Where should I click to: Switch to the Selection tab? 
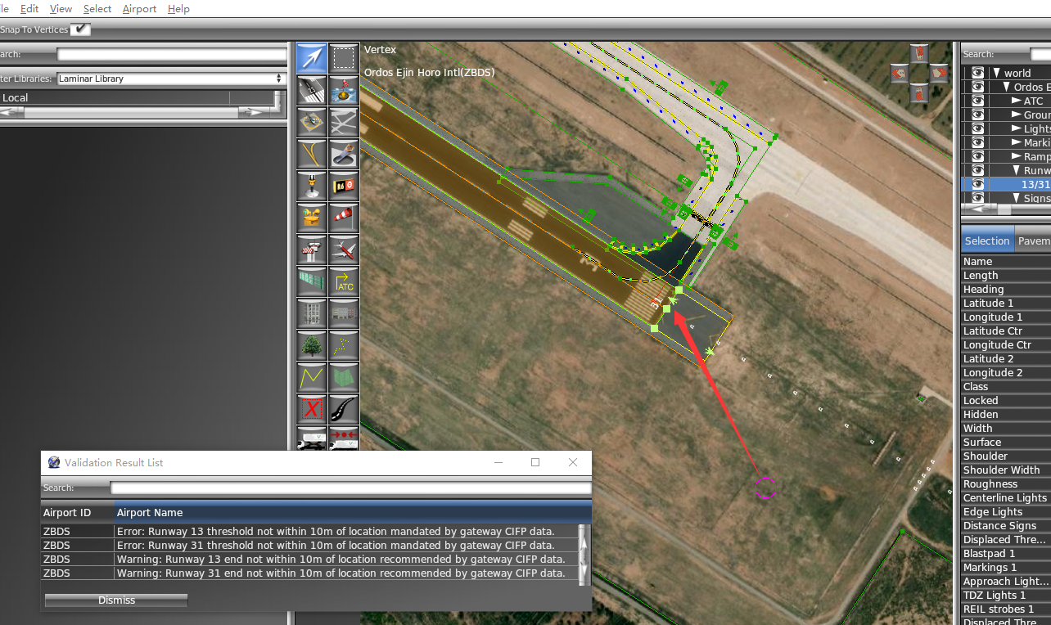click(986, 241)
